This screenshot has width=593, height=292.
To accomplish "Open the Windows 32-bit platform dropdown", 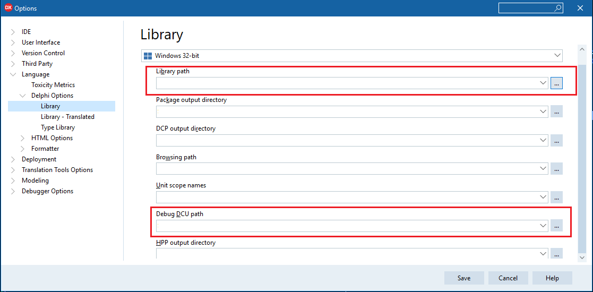I will [557, 56].
